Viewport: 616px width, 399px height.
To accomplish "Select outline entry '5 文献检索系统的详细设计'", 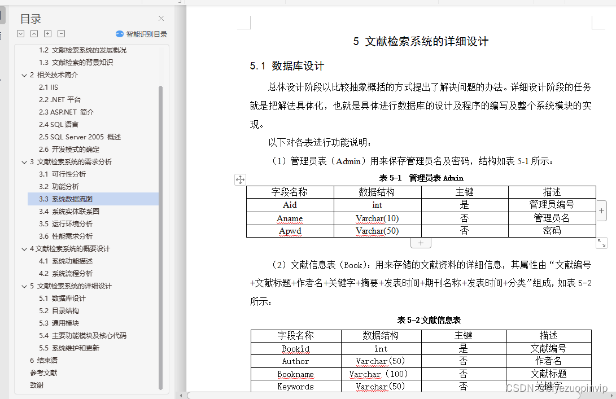I will (x=71, y=286).
